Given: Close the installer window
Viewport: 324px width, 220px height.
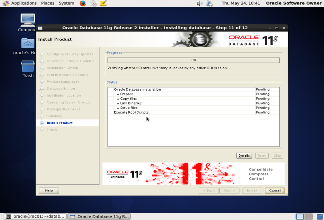Looking at the screenshot, I should [284, 28].
